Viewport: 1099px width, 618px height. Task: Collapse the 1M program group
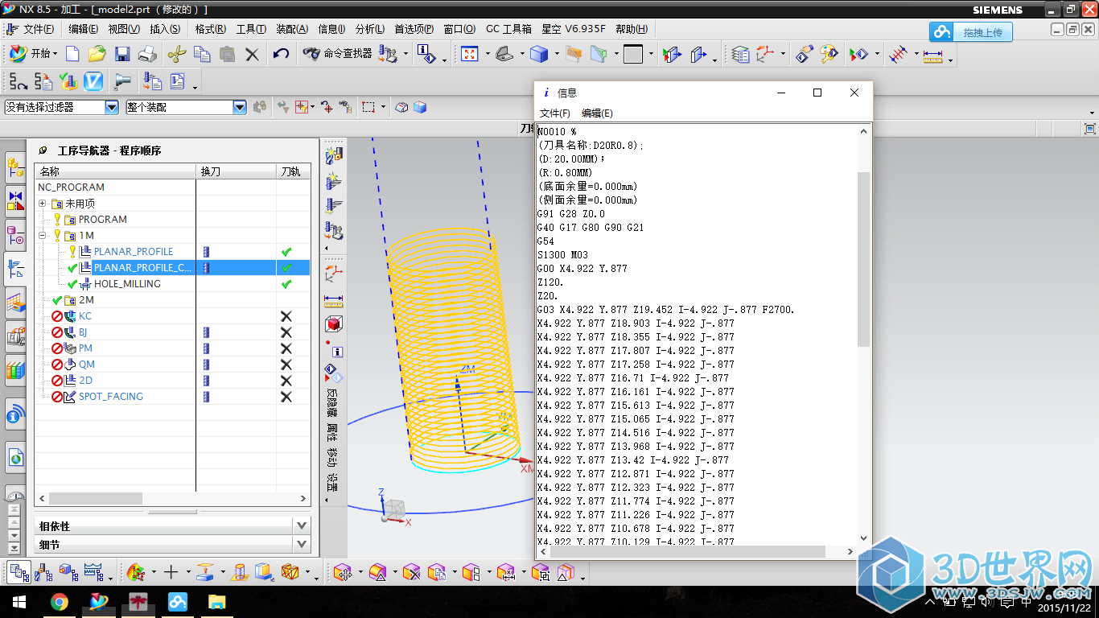pos(42,236)
